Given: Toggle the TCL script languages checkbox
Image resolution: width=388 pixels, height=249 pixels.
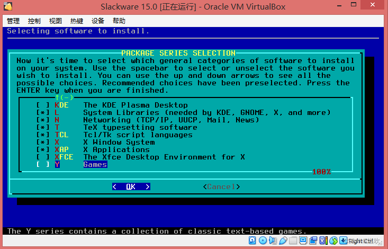Looking at the screenshot, I should coord(43,135).
